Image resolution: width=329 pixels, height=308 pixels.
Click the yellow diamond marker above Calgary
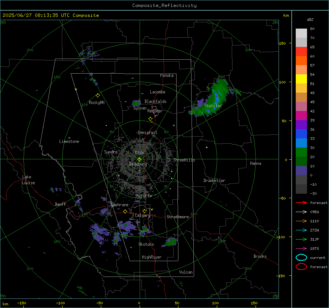pyautogui.click(x=144, y=211)
